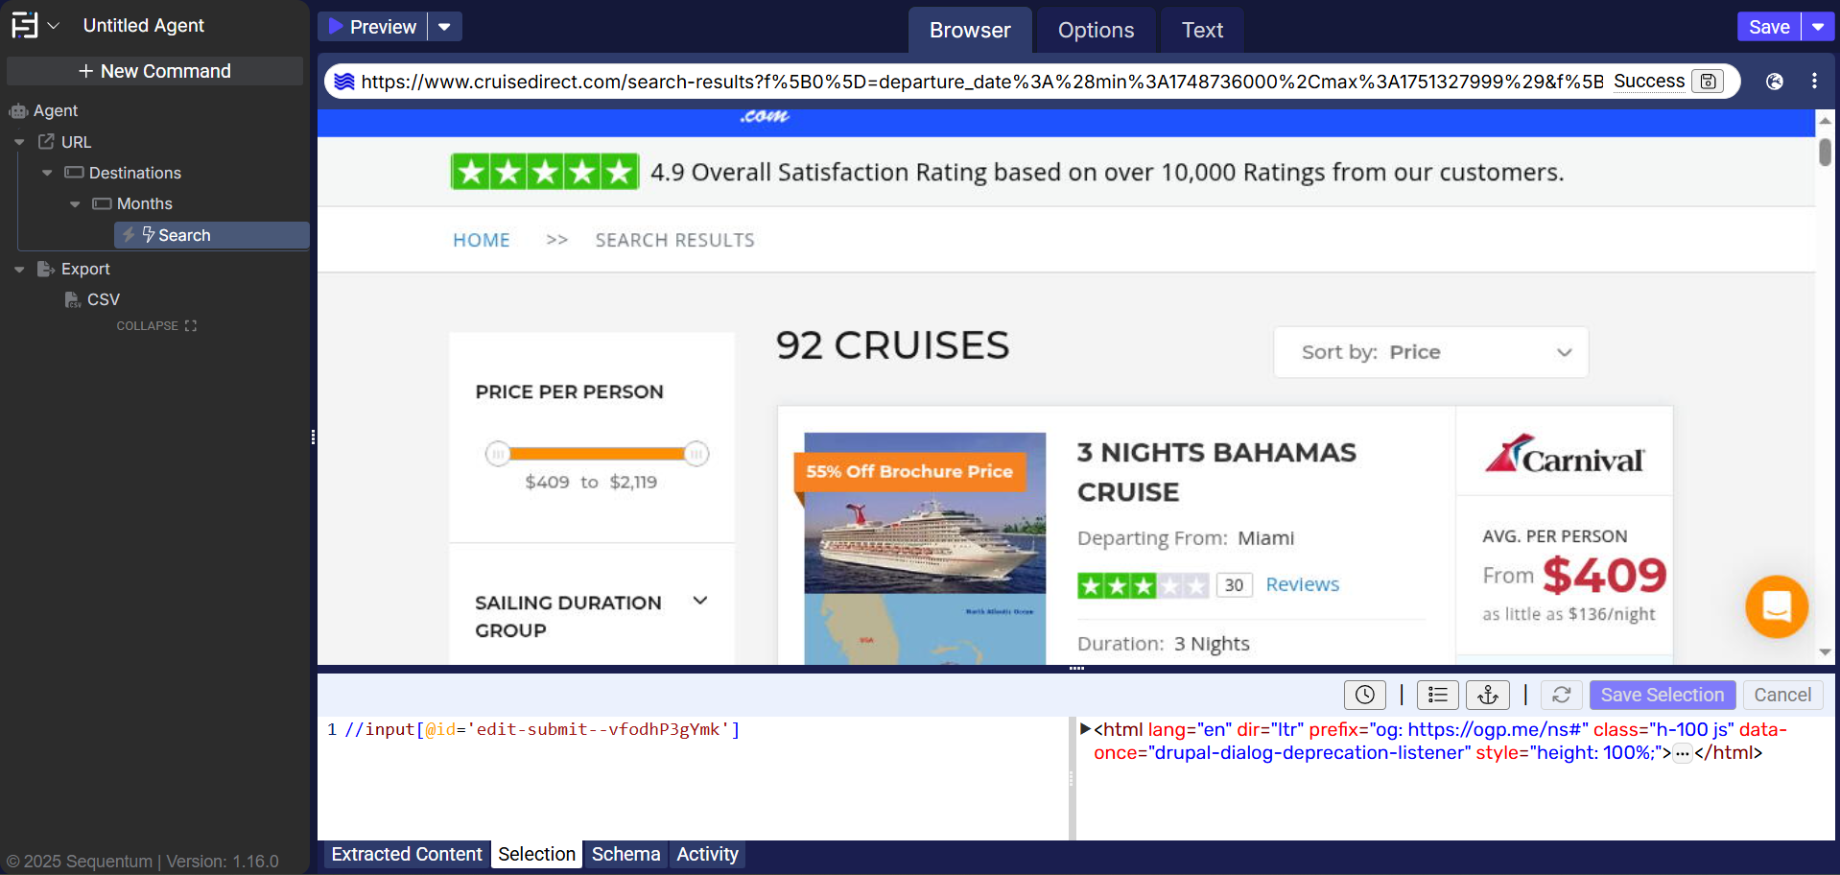Click the save-page icon next to Success

(x=1708, y=82)
